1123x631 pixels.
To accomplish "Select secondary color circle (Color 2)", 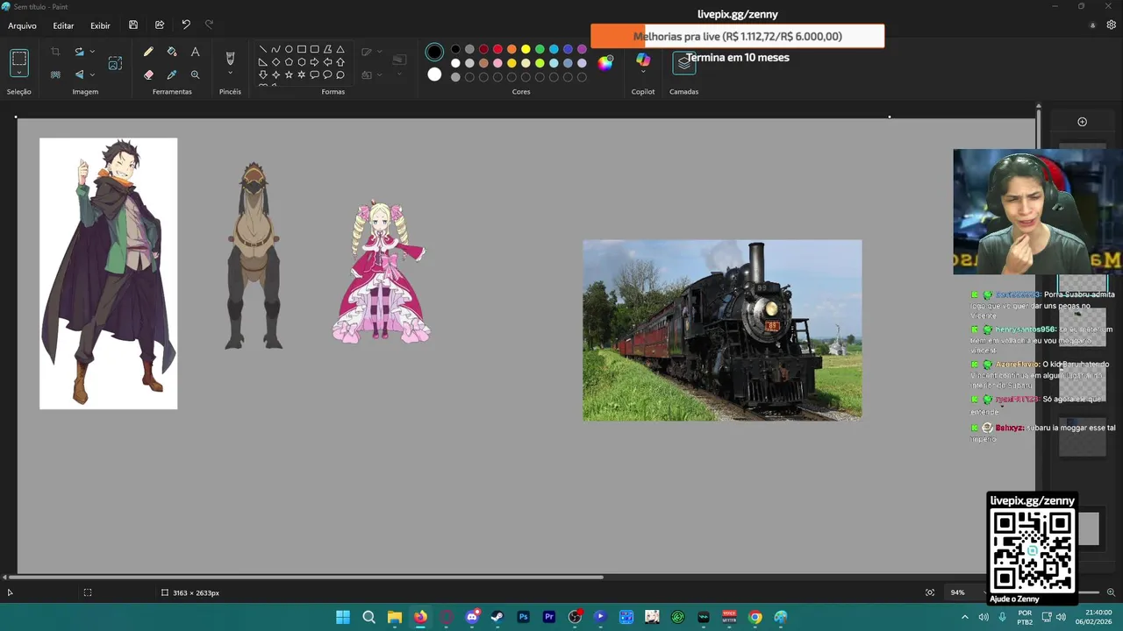I will pyautogui.click(x=434, y=74).
